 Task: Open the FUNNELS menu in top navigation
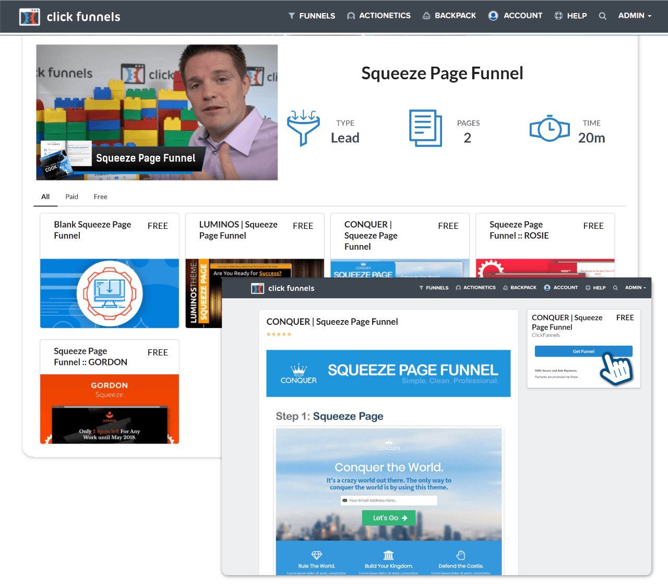pyautogui.click(x=312, y=16)
